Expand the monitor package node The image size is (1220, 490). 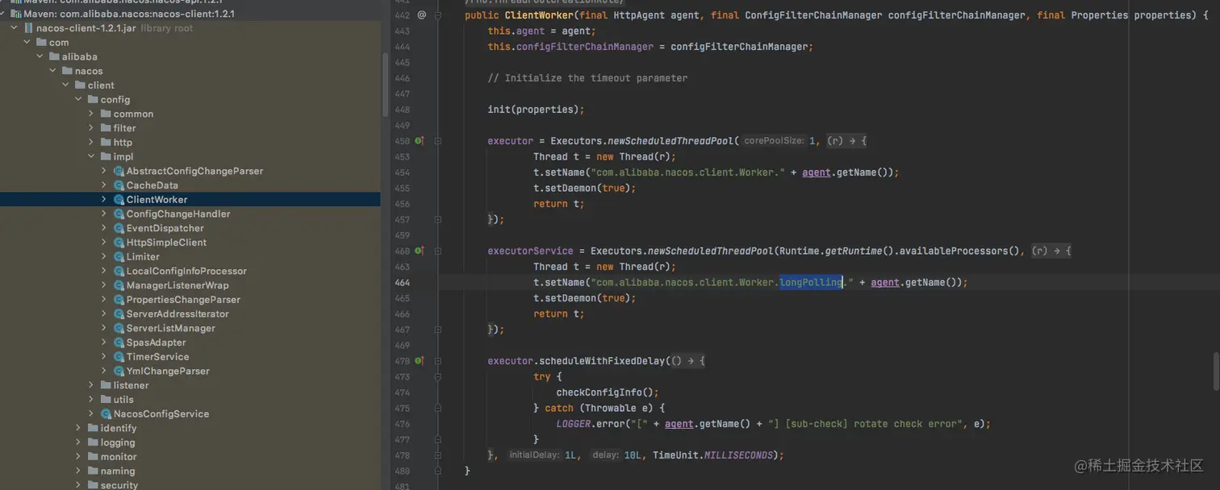(x=78, y=457)
